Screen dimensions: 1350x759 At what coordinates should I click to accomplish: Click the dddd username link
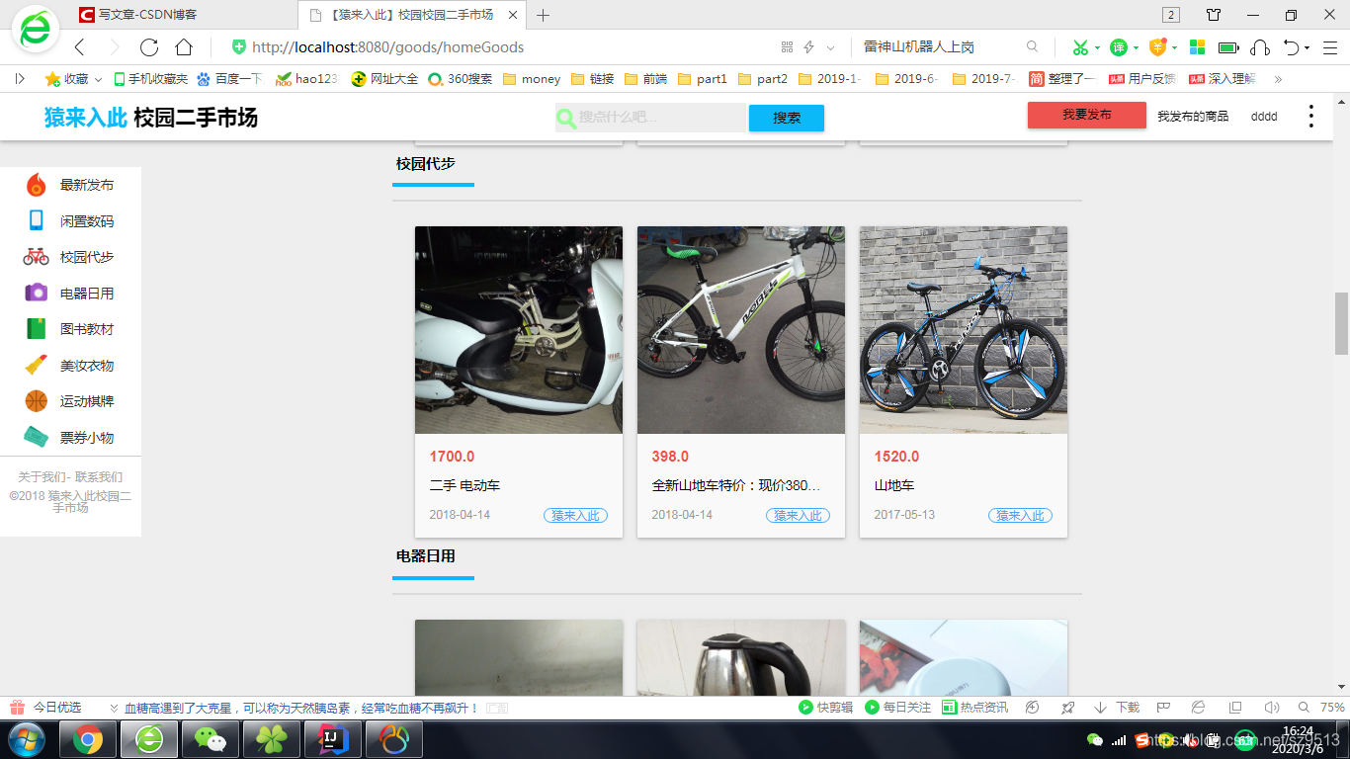coord(1264,117)
